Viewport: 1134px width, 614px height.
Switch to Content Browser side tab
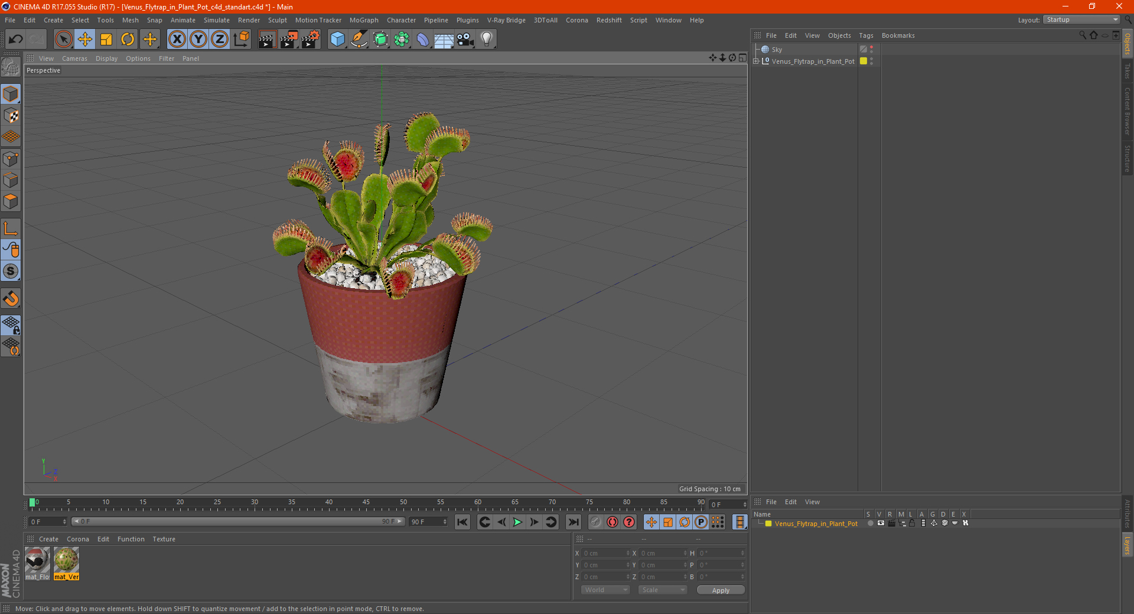point(1128,112)
